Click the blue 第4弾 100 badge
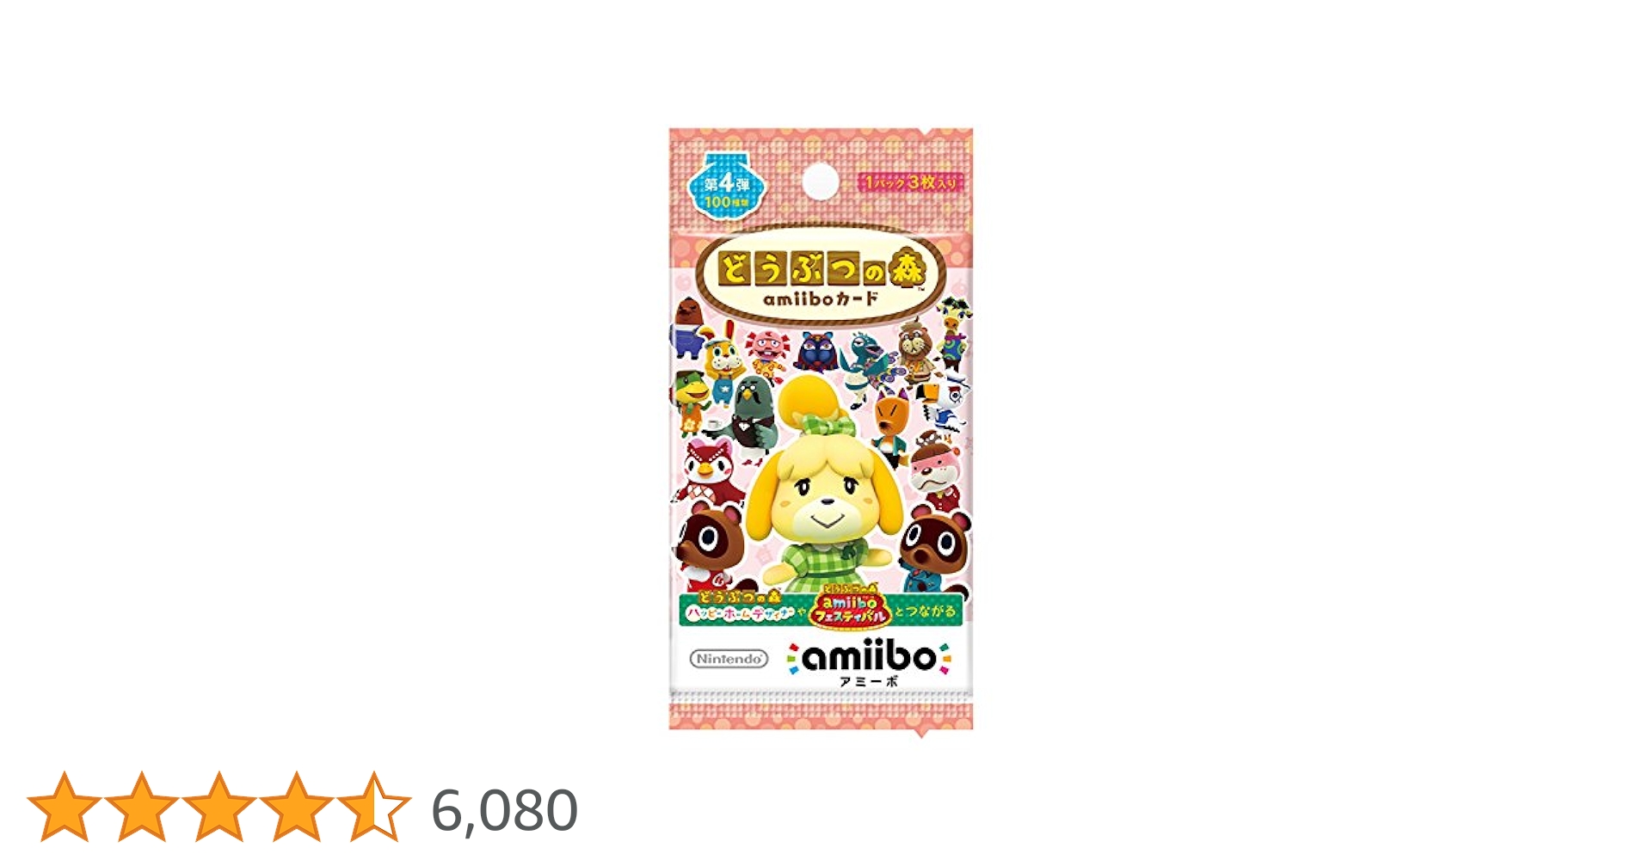This screenshot has height=860, width=1643. tap(727, 187)
